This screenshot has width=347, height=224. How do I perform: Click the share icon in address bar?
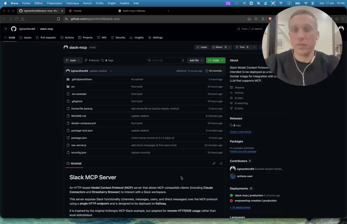click(263, 19)
